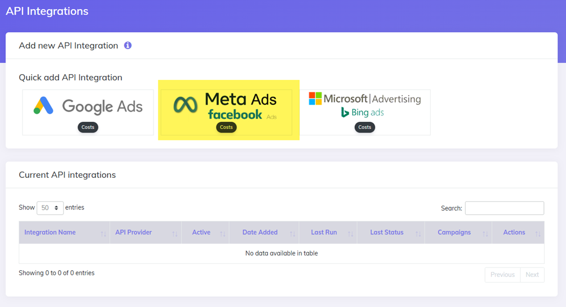The width and height of the screenshot is (566, 307).
Task: Click the 'No data available in table' text
Action: [x=281, y=253]
